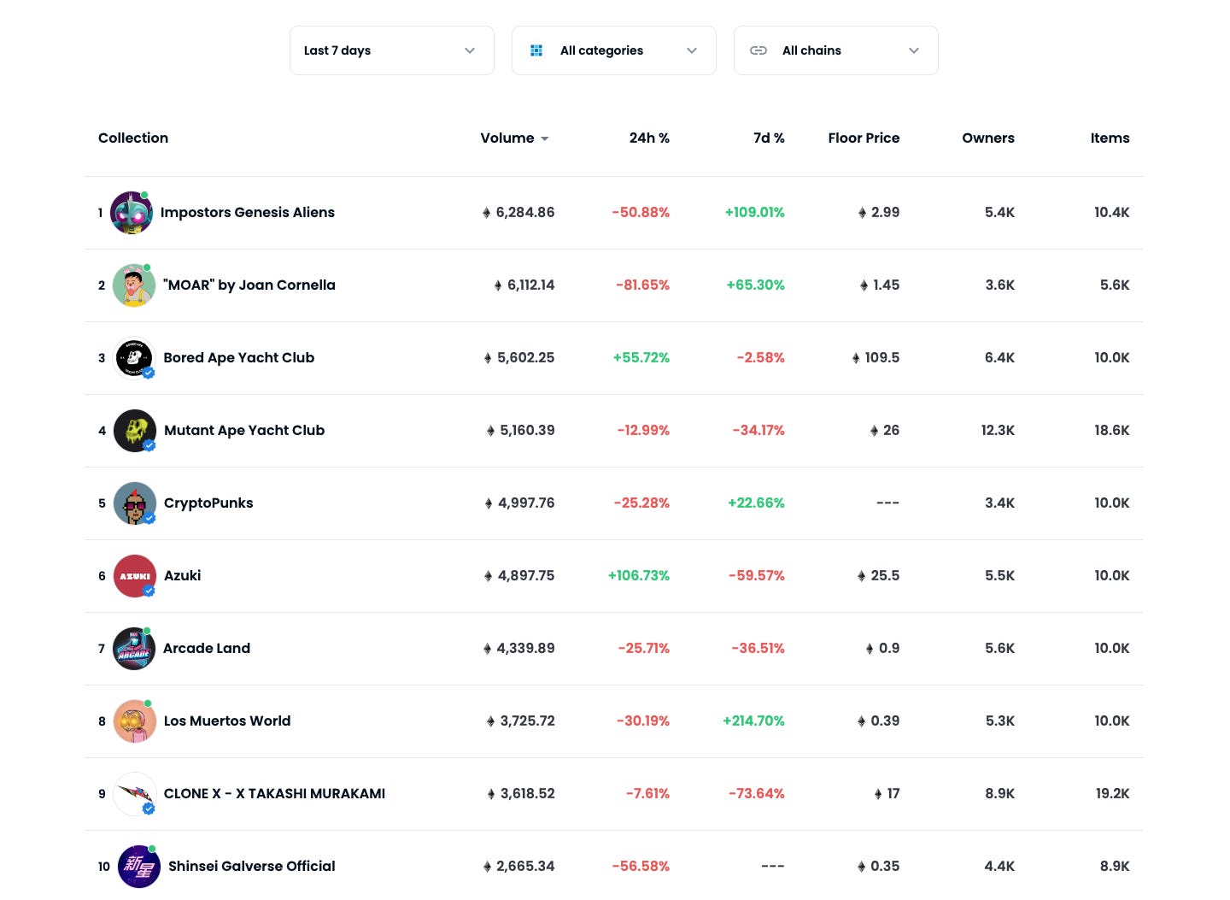Click the ETH icon beside floor price 2.99
The height and width of the screenshot is (900, 1230).
tap(863, 213)
